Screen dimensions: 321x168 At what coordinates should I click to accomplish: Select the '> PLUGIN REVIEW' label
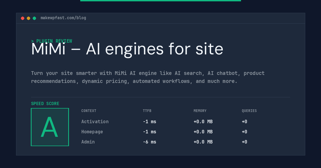[x=52, y=41]
